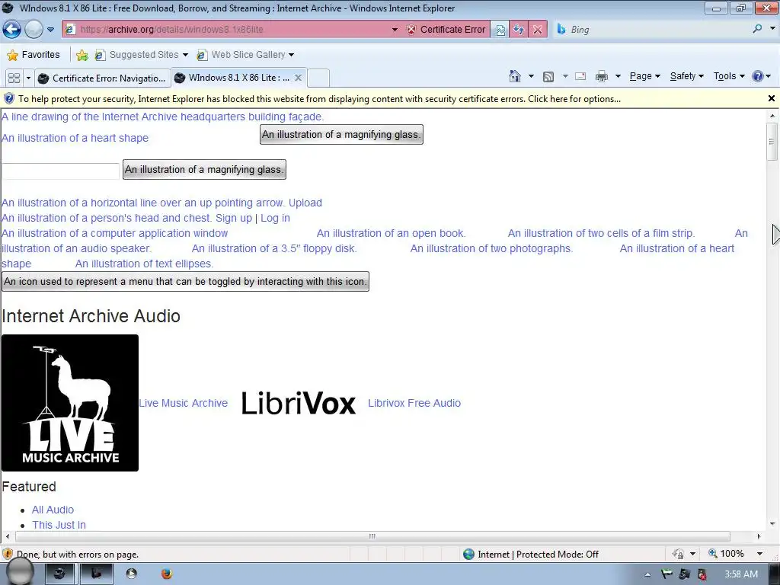Screen dimensions: 780x585
Task: Click the heart shape illustration link below the headquarters link
Action: pyautogui.click(x=75, y=139)
